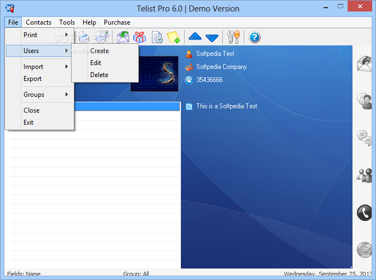This screenshot has height=280, width=376.
Task: Click the add sticky note icon
Action: (x=174, y=37)
